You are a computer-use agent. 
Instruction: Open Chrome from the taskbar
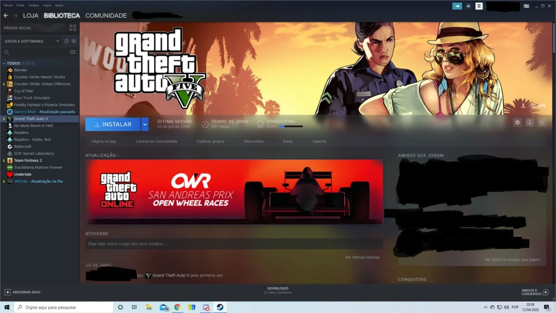pos(177,307)
